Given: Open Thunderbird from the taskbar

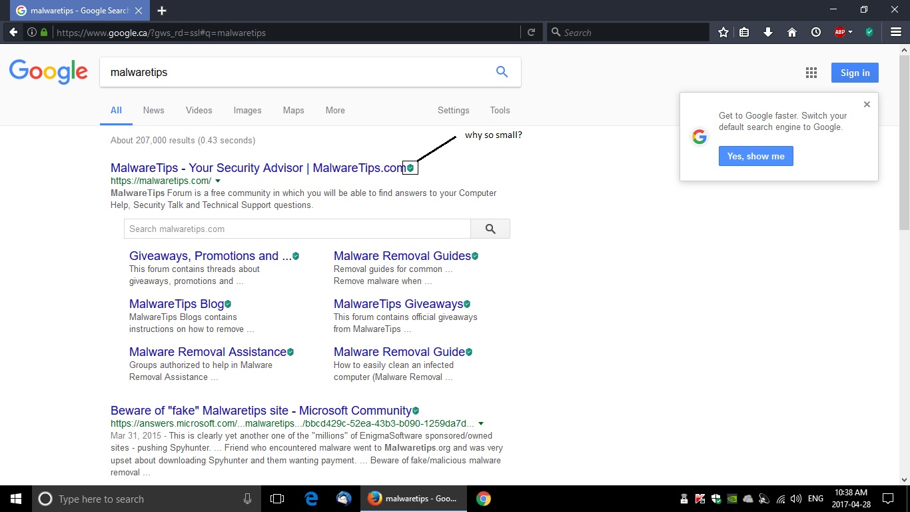Looking at the screenshot, I should pyautogui.click(x=344, y=499).
